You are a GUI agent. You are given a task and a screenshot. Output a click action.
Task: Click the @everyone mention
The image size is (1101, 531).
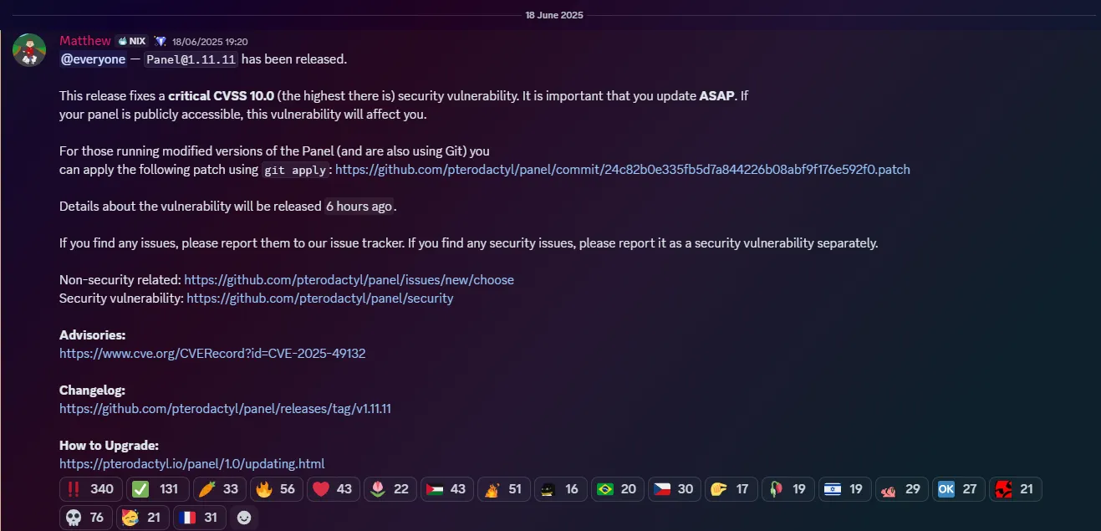tap(93, 59)
